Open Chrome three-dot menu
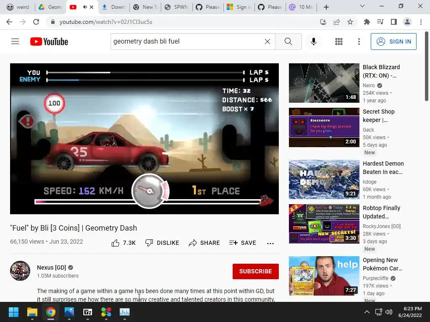 (421, 22)
